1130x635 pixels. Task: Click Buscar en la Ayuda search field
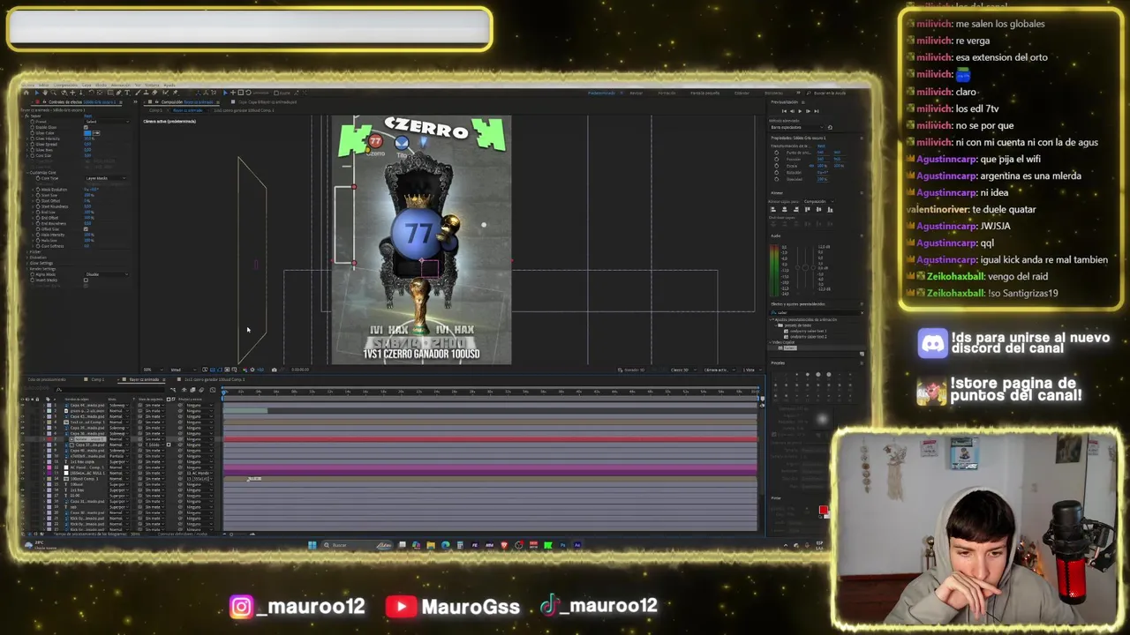[830, 93]
